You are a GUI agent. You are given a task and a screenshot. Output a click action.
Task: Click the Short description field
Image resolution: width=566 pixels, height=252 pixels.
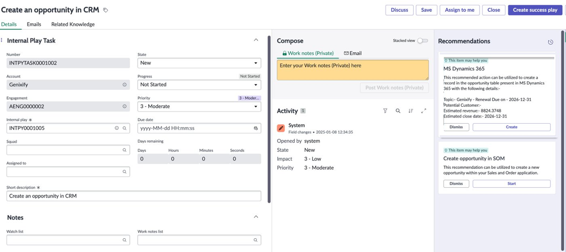click(x=134, y=196)
